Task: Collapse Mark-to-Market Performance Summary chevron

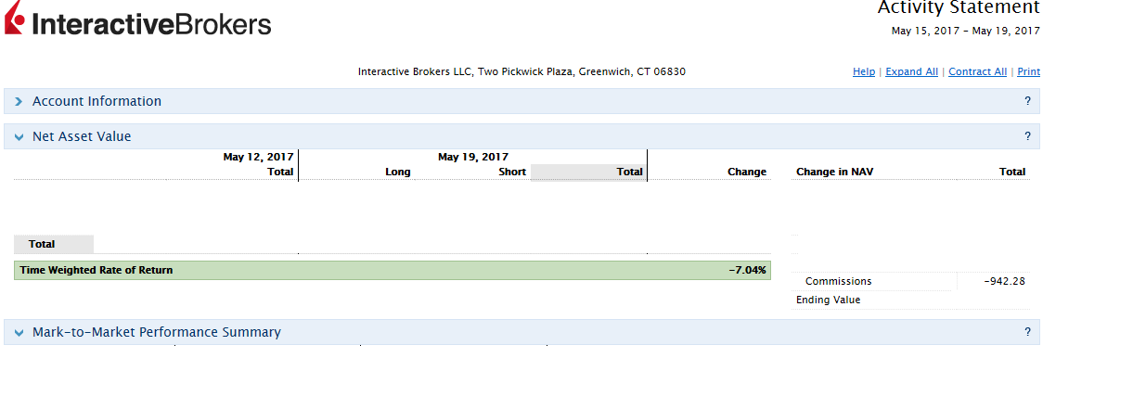Action: point(19,333)
